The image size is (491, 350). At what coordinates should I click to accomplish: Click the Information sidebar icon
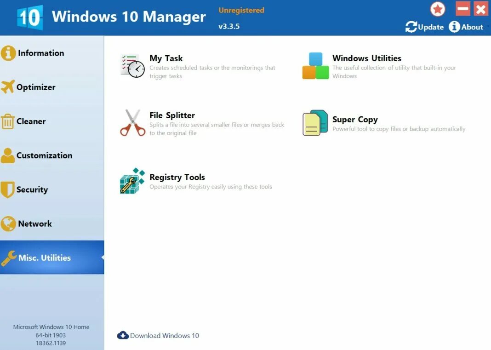(8, 53)
